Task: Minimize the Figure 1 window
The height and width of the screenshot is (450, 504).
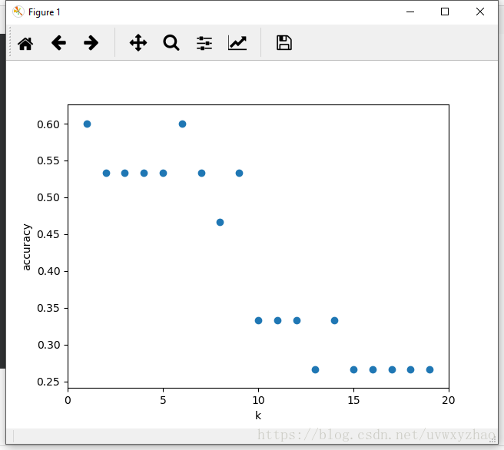Action: [410, 12]
